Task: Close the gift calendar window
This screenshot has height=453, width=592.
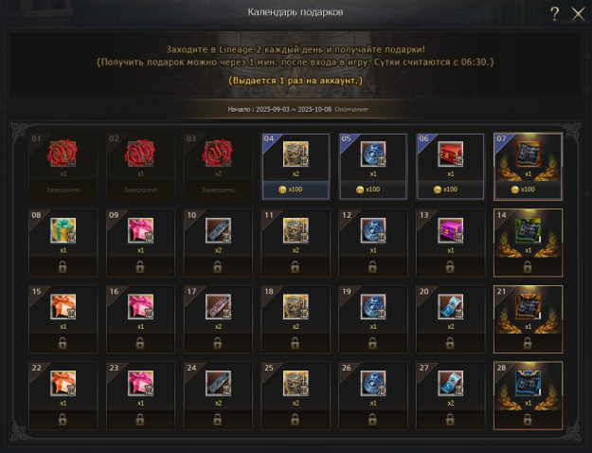Action: 578,14
